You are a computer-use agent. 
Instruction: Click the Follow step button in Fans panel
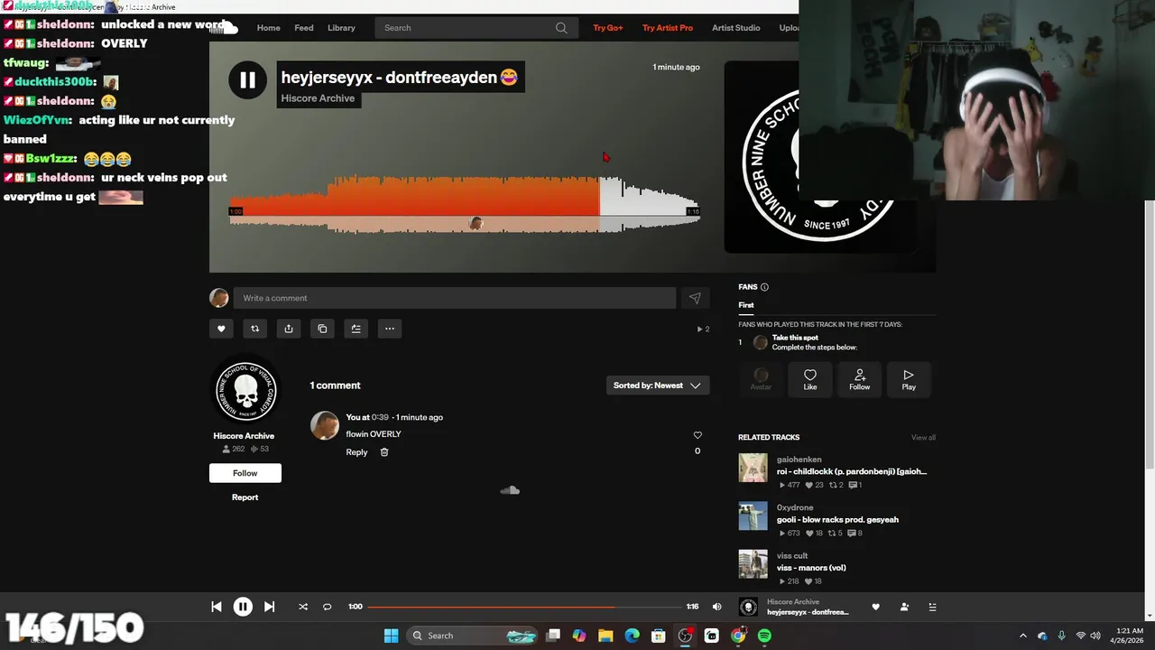pos(860,380)
